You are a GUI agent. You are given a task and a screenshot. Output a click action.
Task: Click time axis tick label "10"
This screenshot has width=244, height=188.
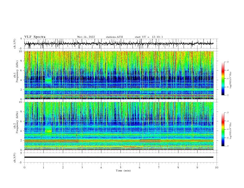point(217,167)
